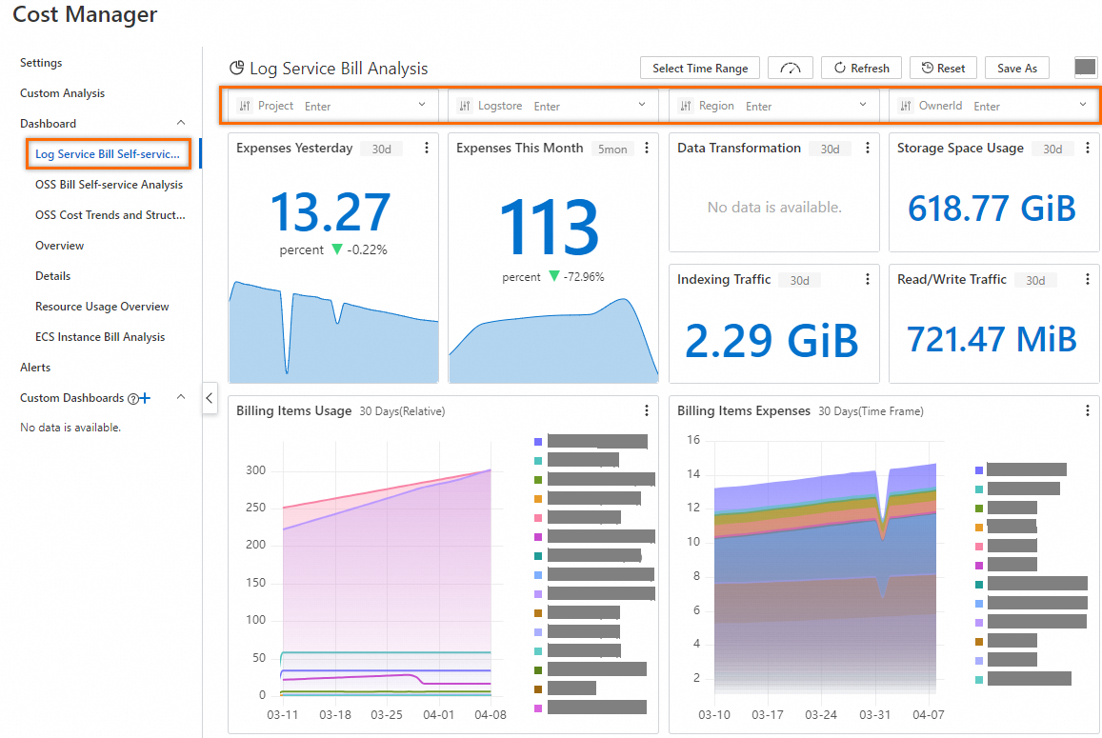1102x738 pixels.
Task: Add a custom dashboard with plus icon
Action: pyautogui.click(x=145, y=398)
